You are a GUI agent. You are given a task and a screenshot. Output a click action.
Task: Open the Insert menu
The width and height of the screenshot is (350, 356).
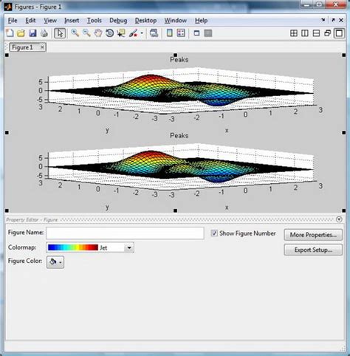coord(72,21)
